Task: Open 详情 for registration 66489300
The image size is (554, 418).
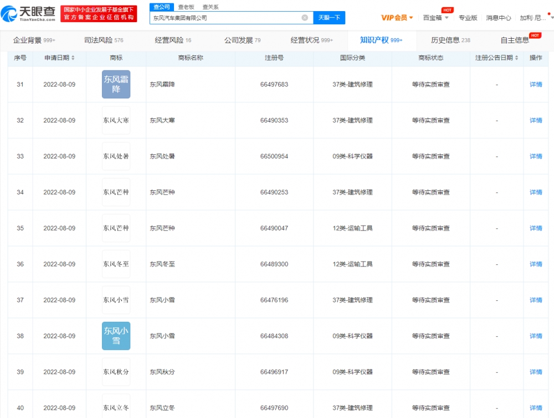Action: click(x=536, y=264)
